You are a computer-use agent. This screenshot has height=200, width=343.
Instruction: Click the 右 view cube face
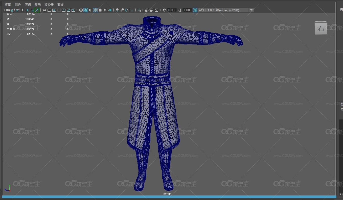pos(321,28)
